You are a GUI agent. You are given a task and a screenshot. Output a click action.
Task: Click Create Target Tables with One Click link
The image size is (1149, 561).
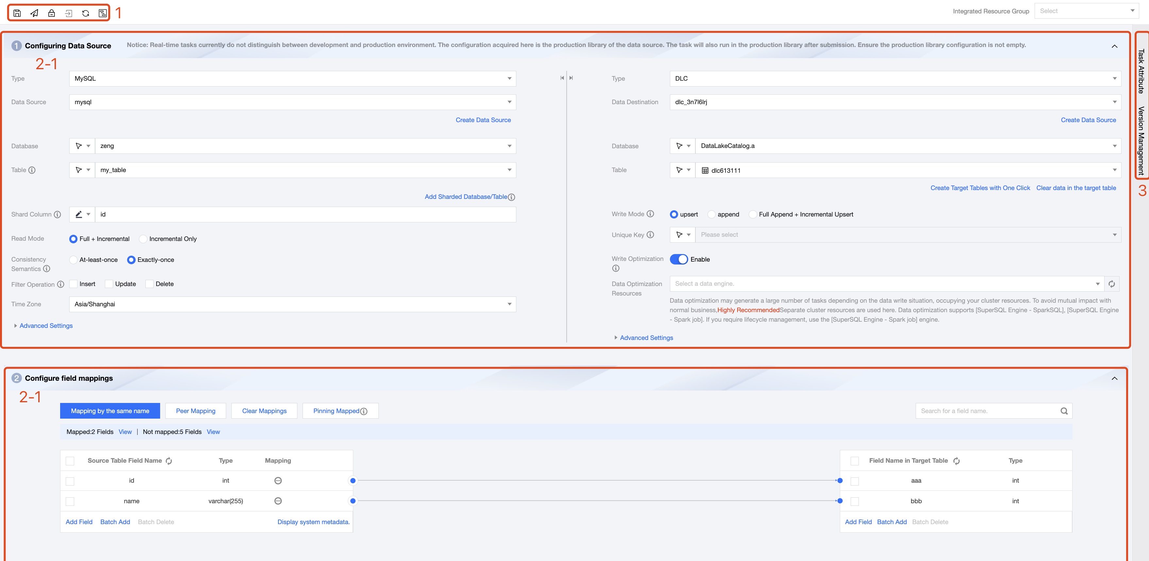click(980, 188)
